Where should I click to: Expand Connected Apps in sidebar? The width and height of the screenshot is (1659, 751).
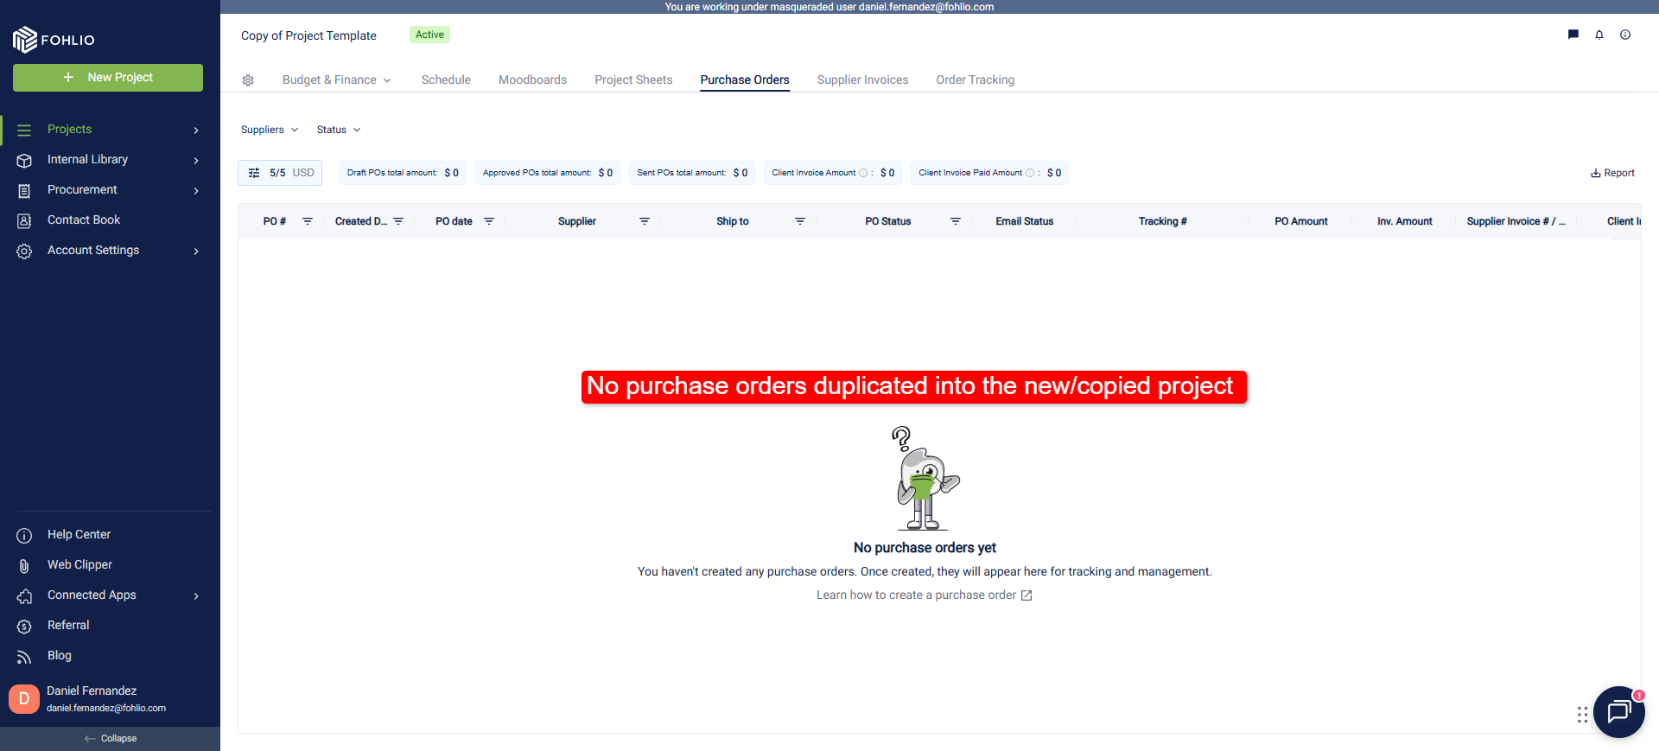pyautogui.click(x=196, y=595)
